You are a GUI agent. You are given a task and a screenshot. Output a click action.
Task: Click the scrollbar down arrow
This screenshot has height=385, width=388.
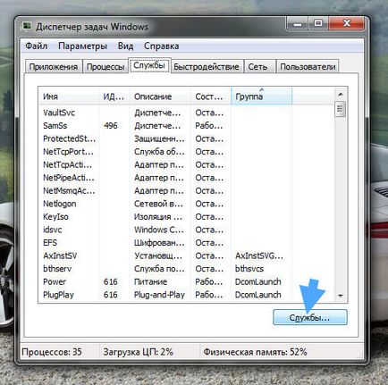click(x=341, y=296)
